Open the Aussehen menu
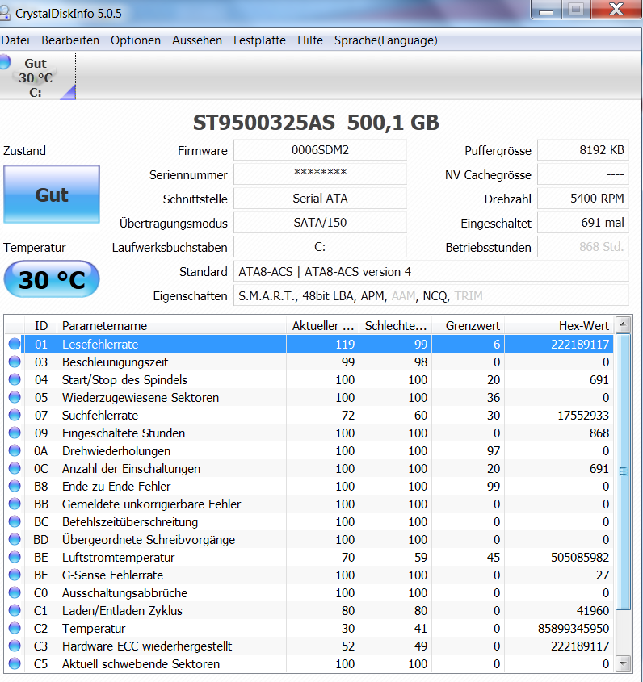This screenshot has width=643, height=682. coord(197,40)
